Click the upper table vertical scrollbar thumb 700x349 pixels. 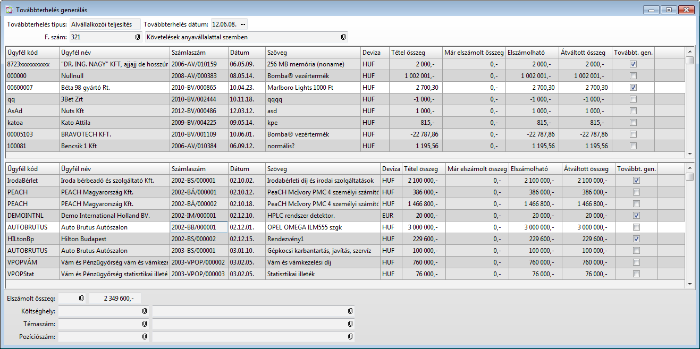[689, 60]
